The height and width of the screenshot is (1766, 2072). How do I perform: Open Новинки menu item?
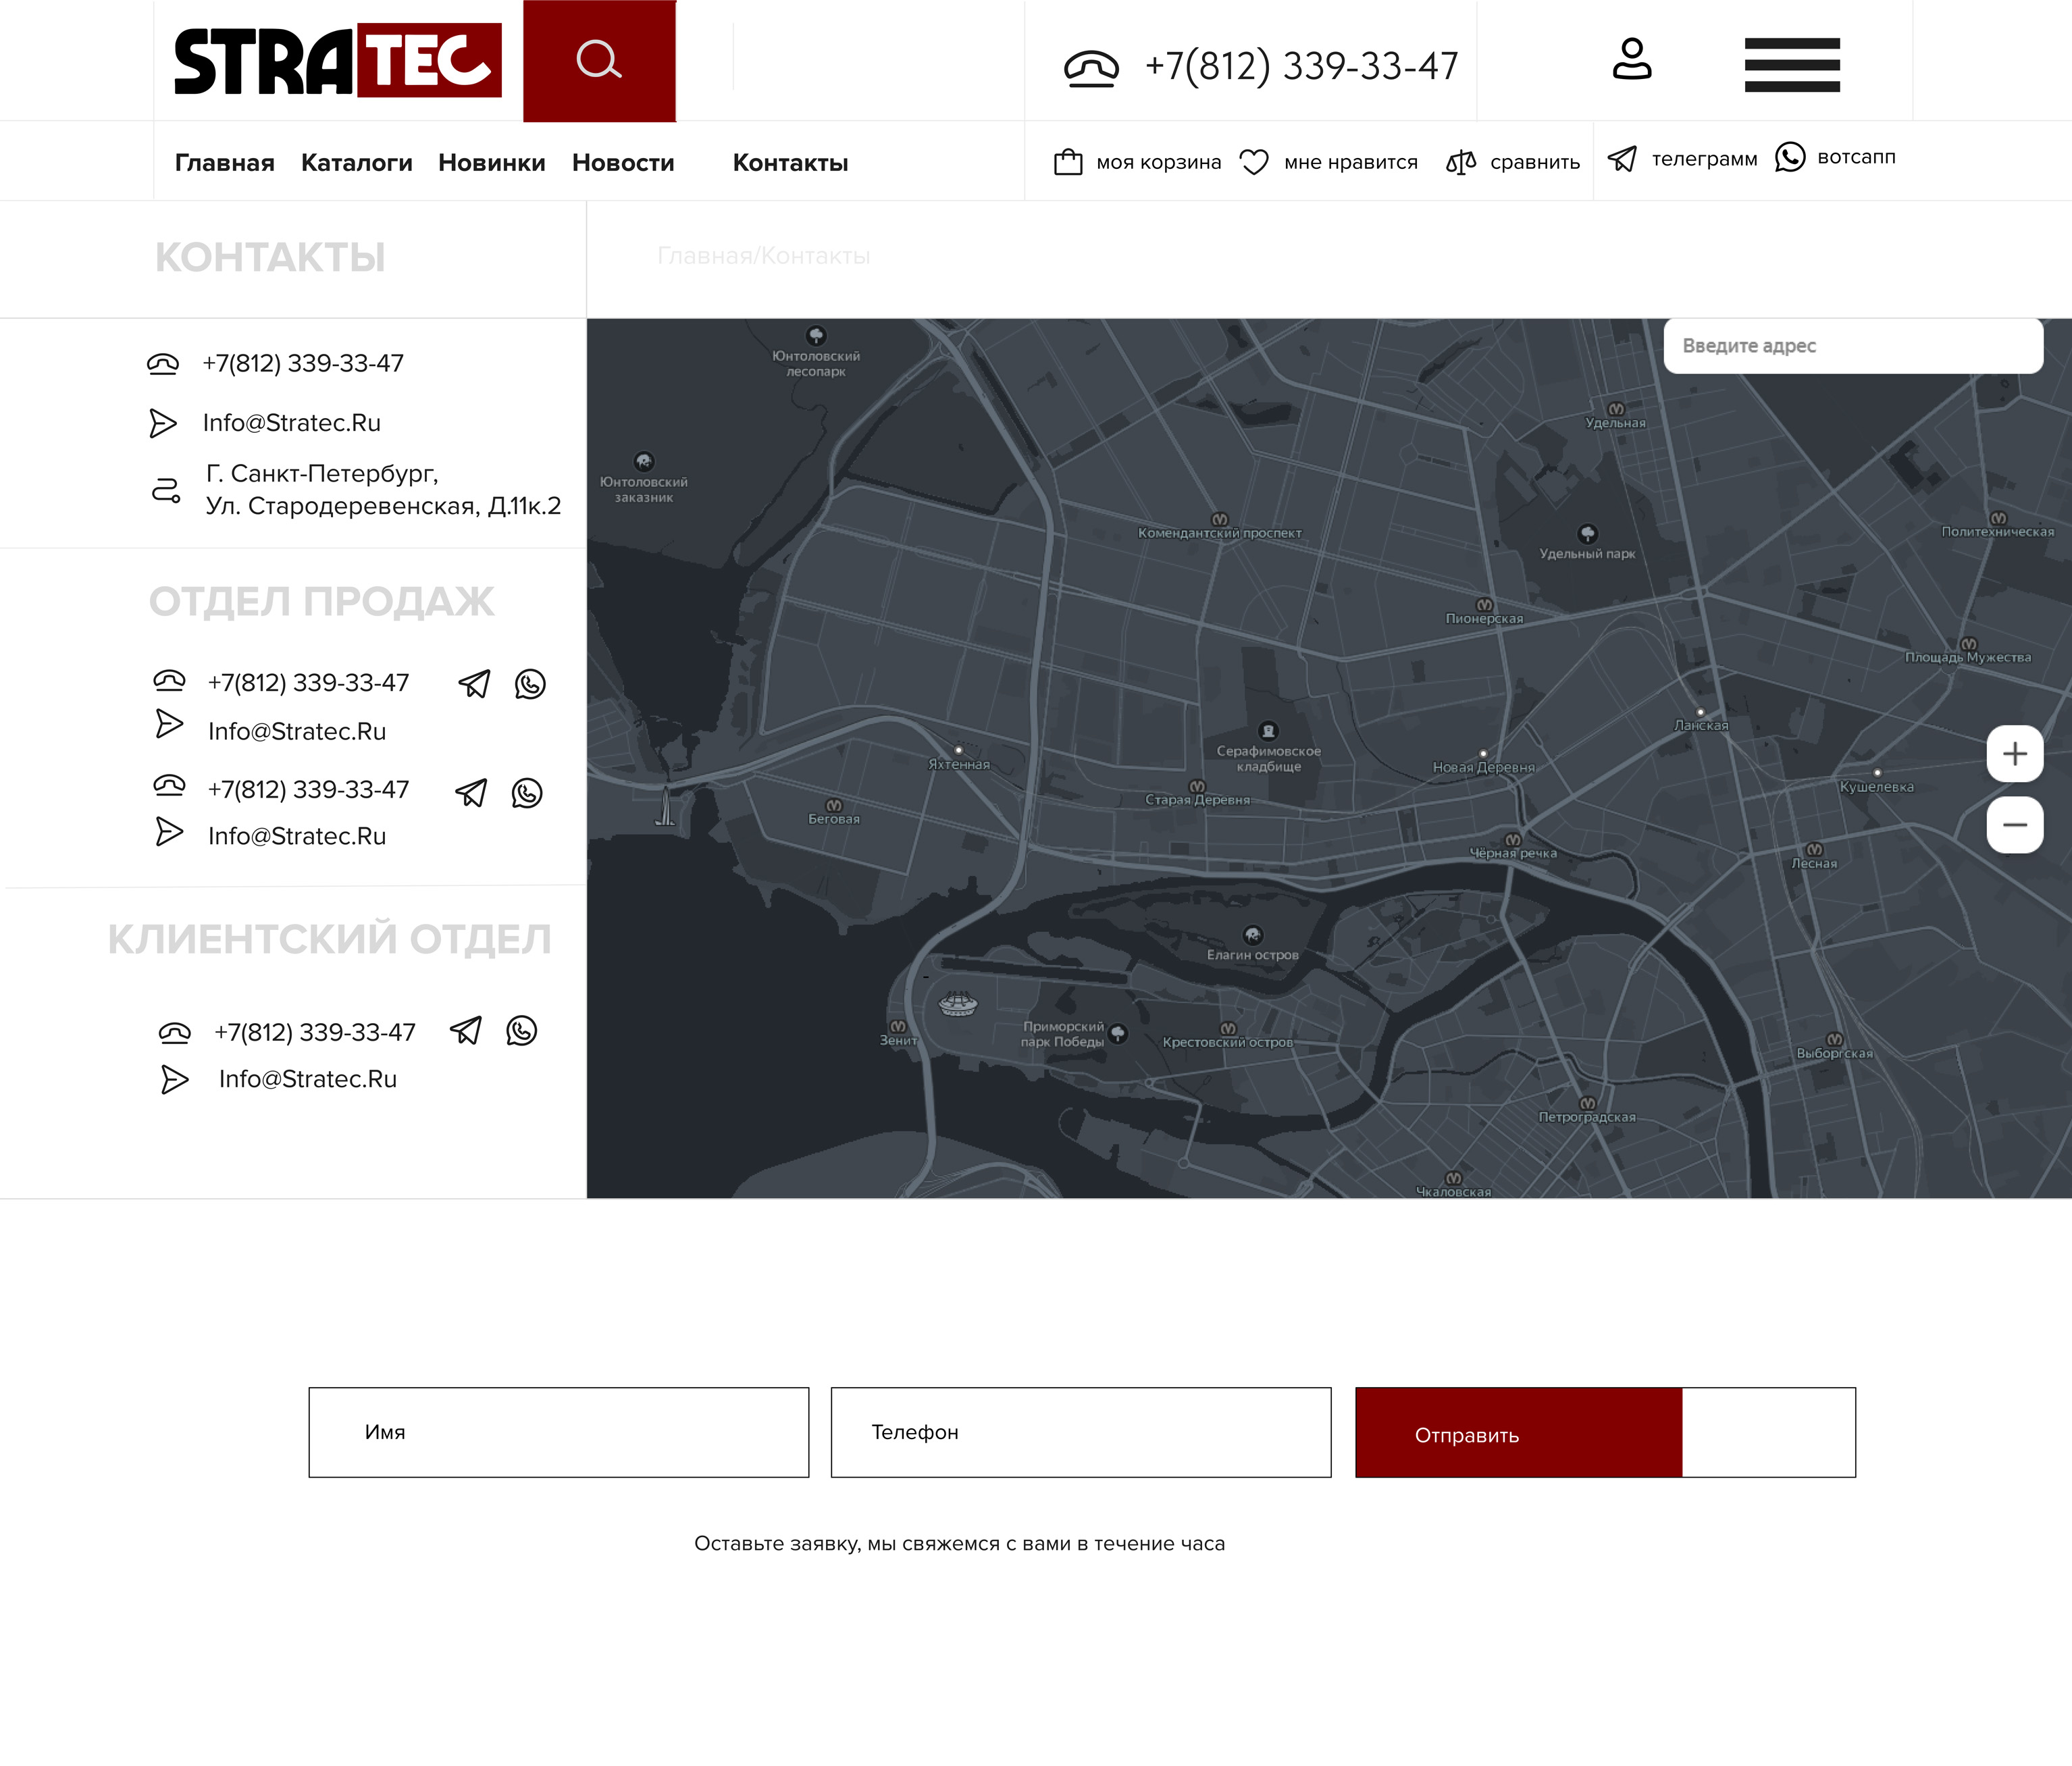491,163
